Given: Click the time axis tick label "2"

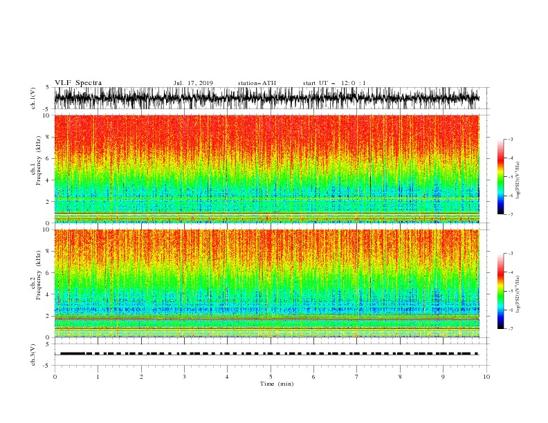Looking at the screenshot, I should pyautogui.click(x=141, y=377).
